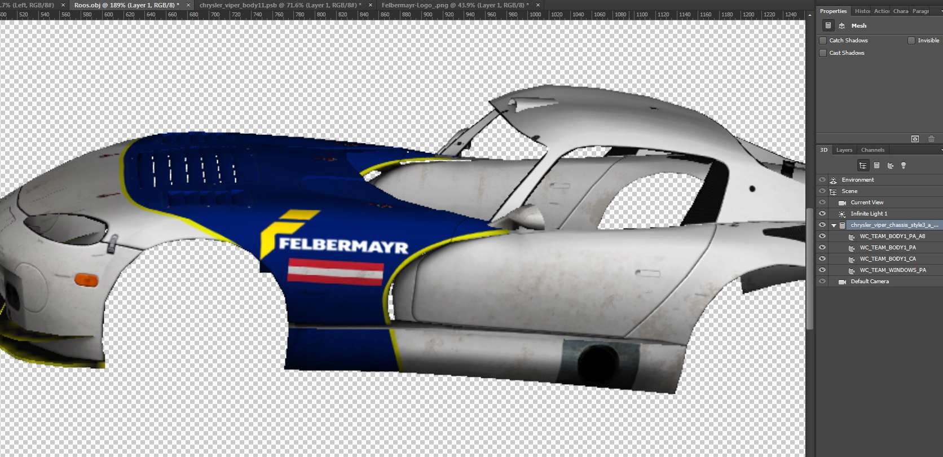Filter 3D panel by whole scene
Screen dimensions: 943x457
(x=863, y=165)
